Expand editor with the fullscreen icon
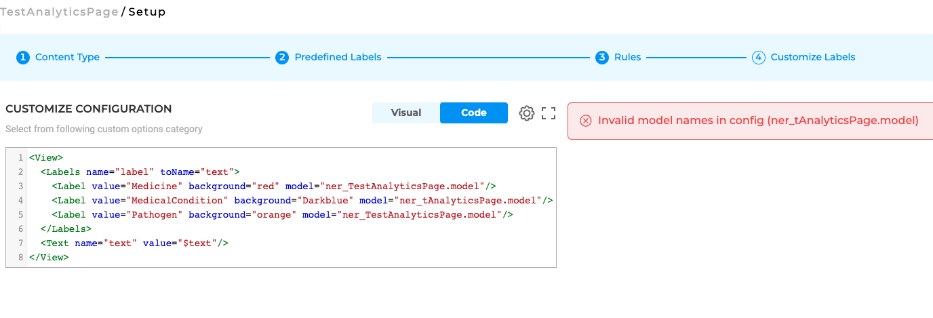 [549, 113]
